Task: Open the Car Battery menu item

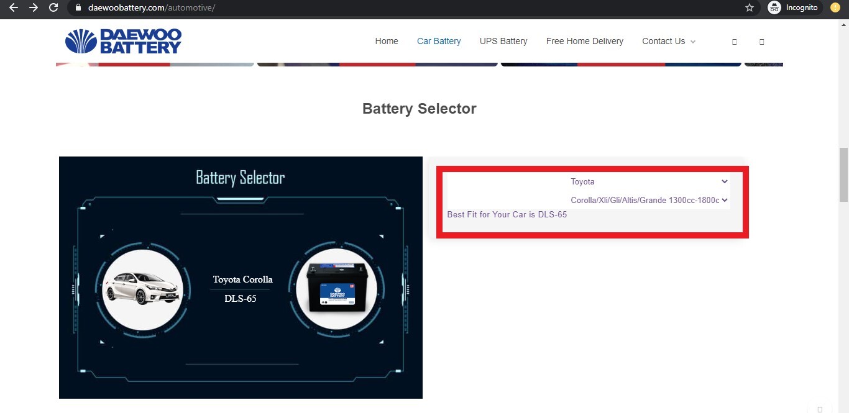Action: click(439, 41)
